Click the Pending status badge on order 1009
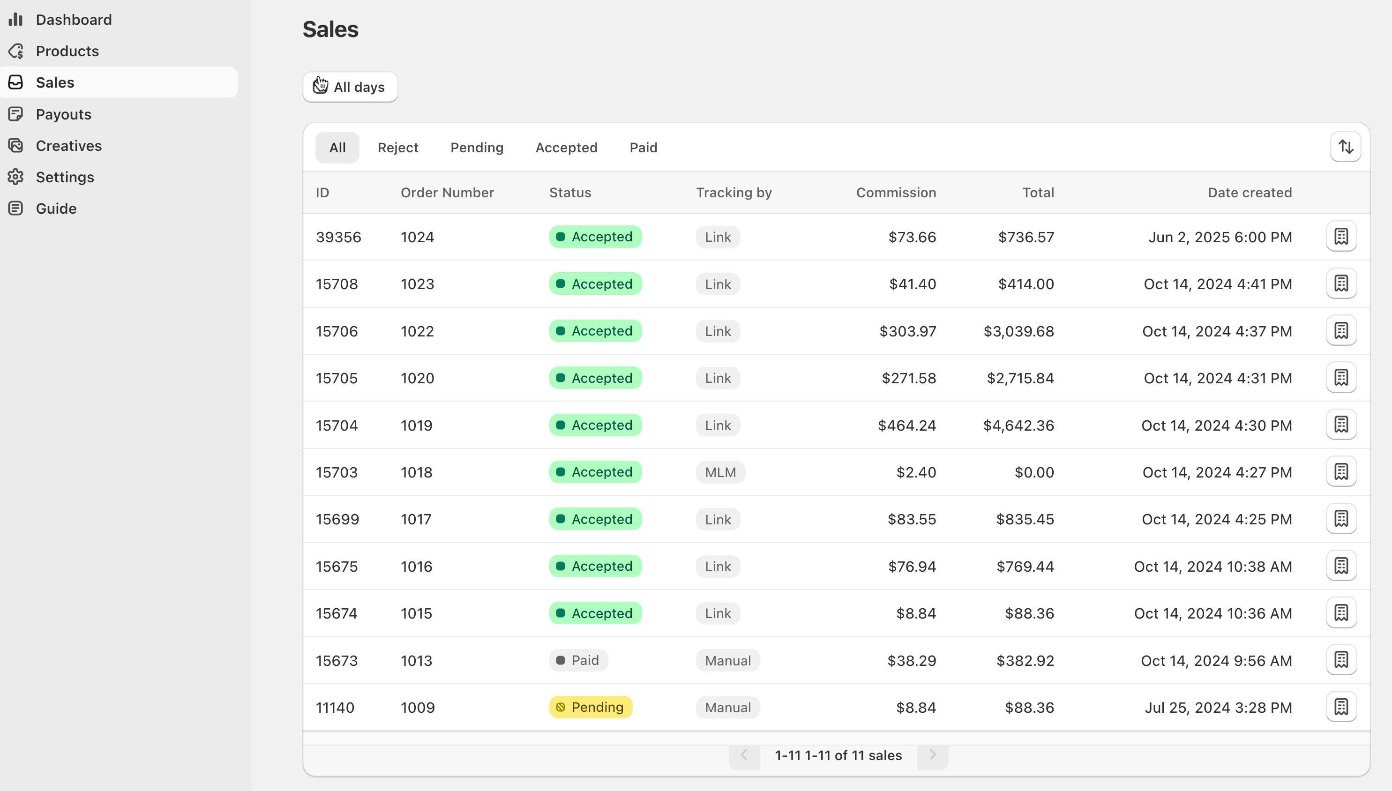 pos(590,707)
